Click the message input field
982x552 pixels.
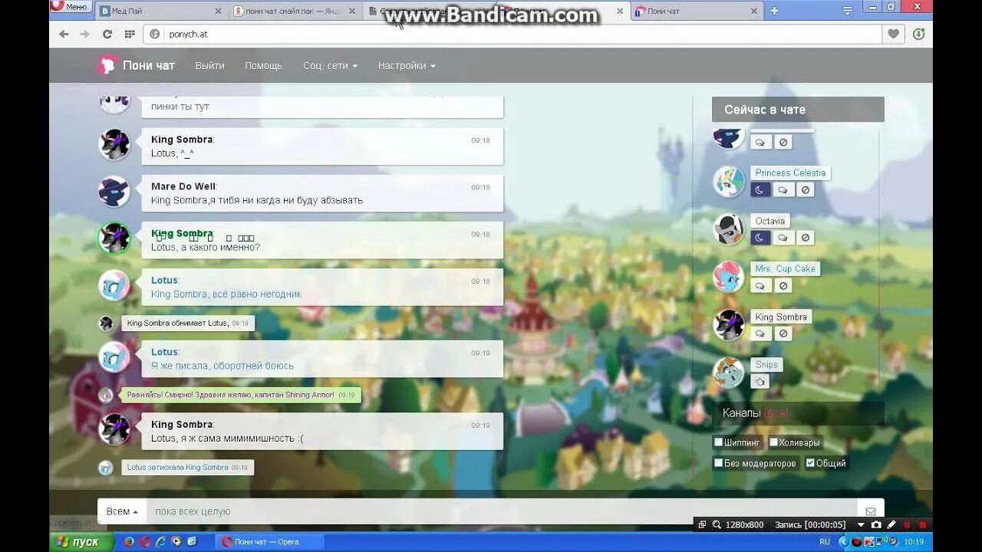(502, 511)
